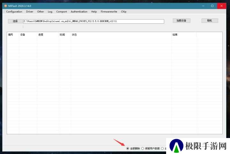Screen dimensions: 230x154
Task: Open the Firmwarewrite menu
Action: (x=109, y=12)
